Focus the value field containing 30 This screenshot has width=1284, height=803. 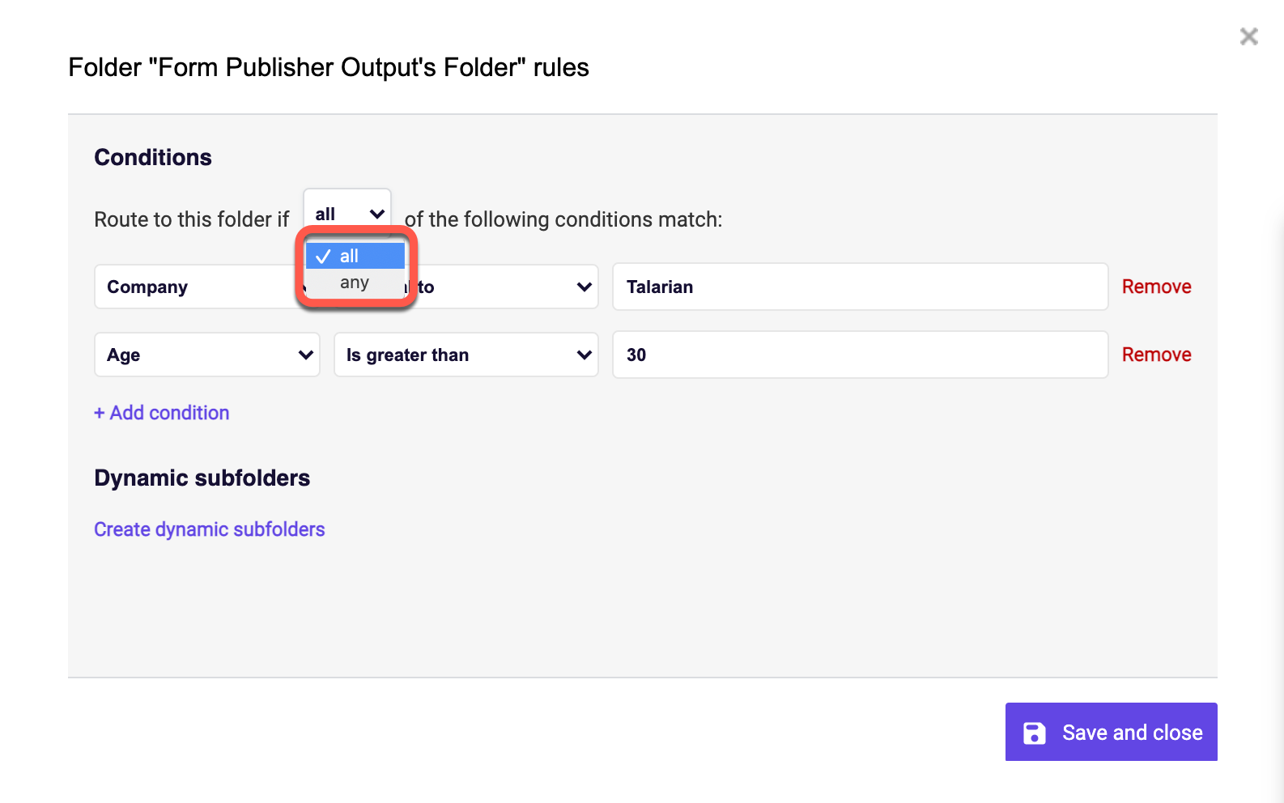(860, 355)
